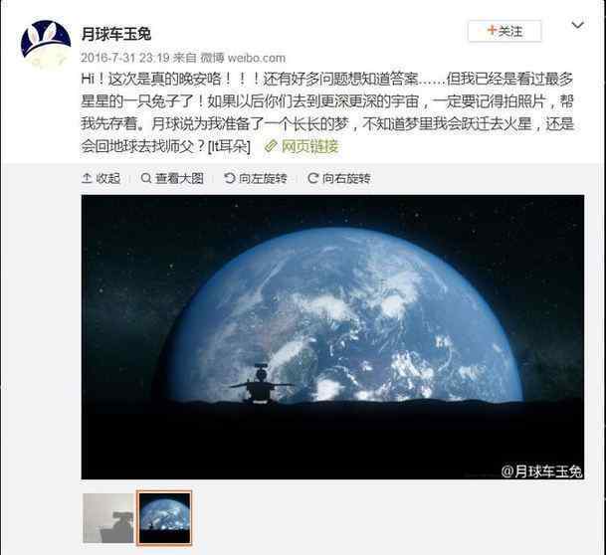Expand the post options chevron menu
The height and width of the screenshot is (555, 606).
(x=577, y=25)
